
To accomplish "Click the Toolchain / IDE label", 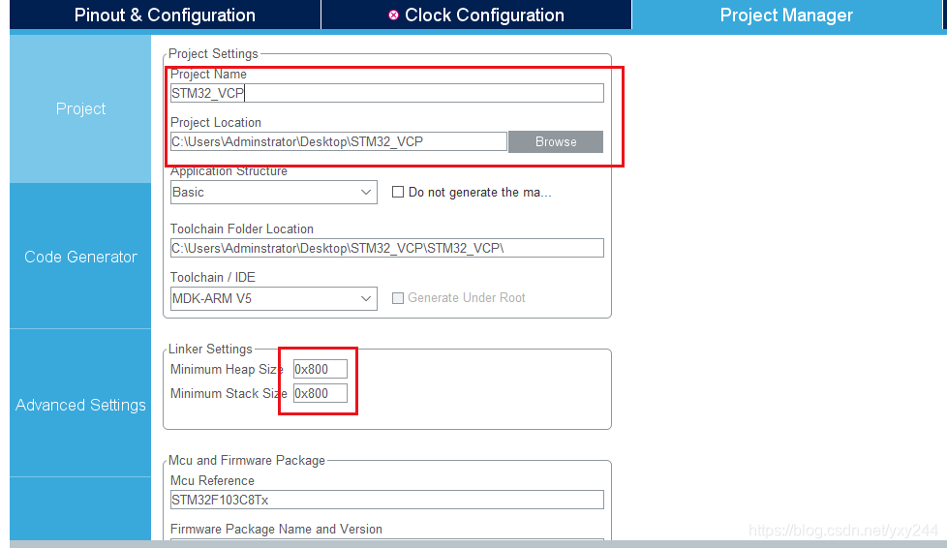I will point(213,277).
